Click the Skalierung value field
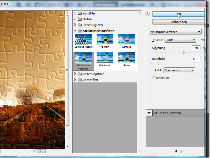The height and width of the screenshot is (158, 210). (196, 48)
